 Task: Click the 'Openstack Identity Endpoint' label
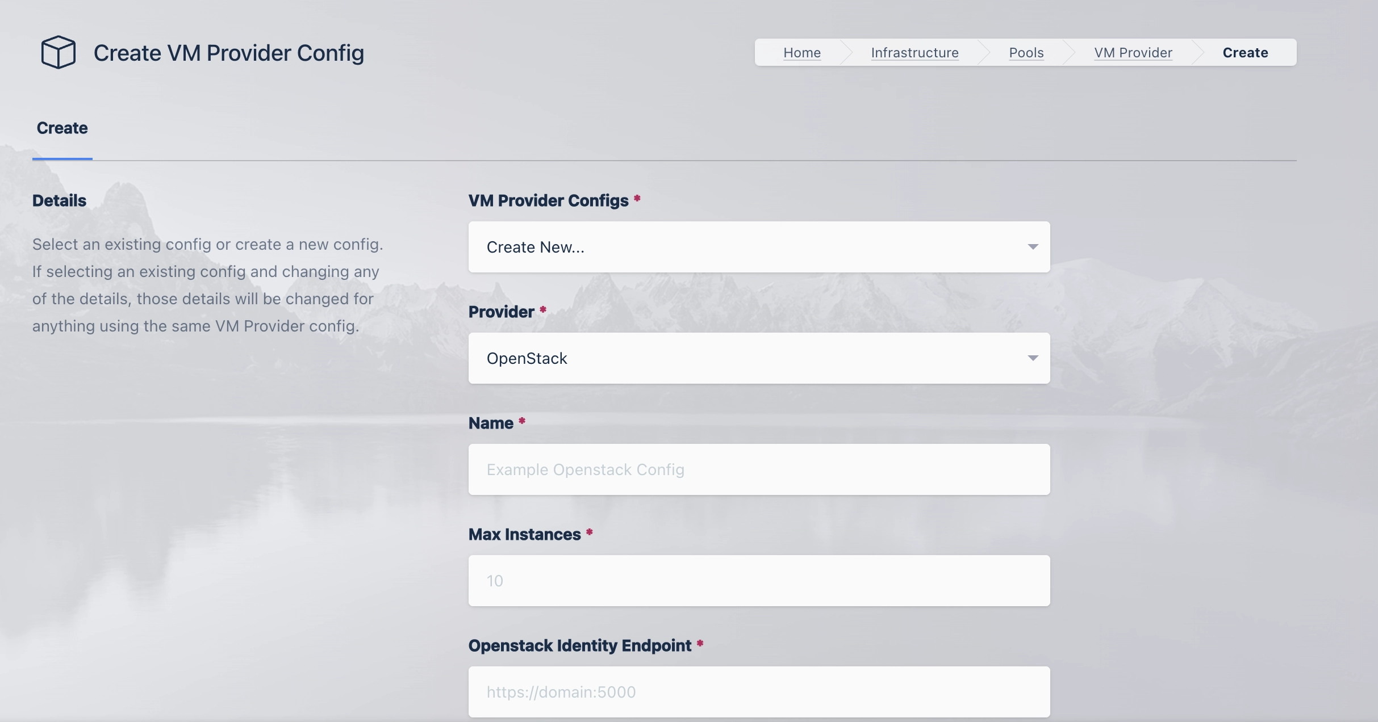(x=579, y=645)
